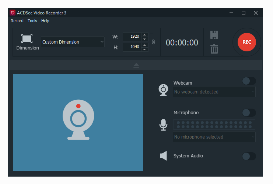Viewport: 273px width, 184px height.
Task: Toggle the aspect ratio lock link icon
Action: [x=153, y=42]
